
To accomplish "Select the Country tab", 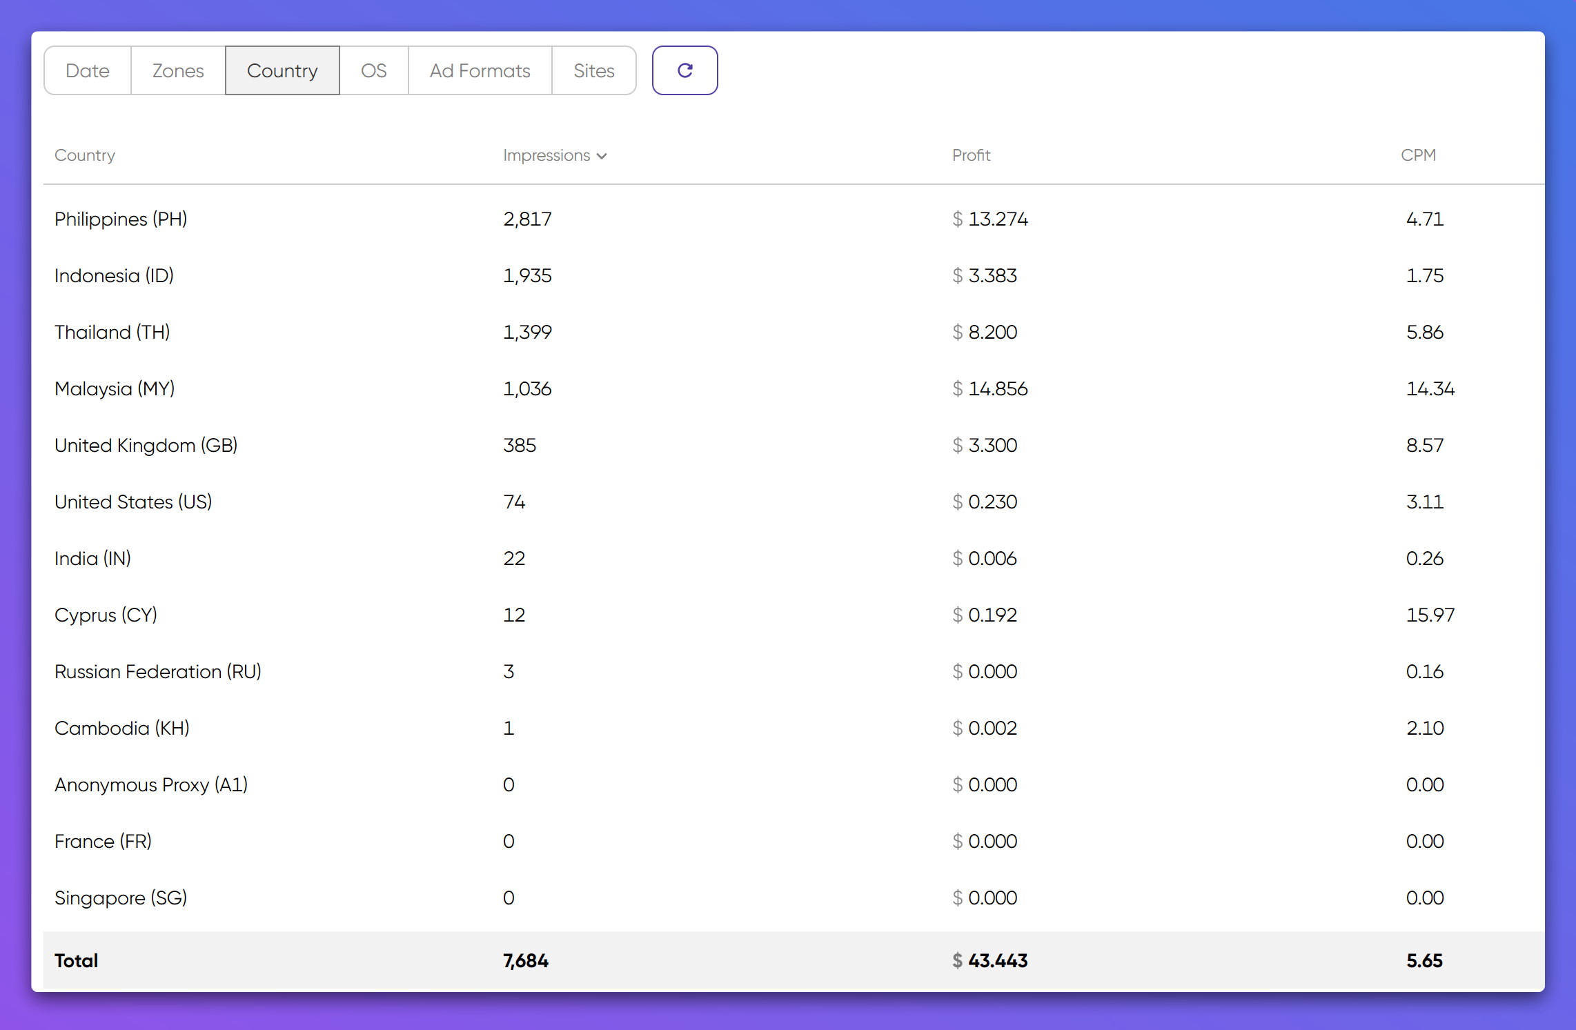I will click(282, 70).
